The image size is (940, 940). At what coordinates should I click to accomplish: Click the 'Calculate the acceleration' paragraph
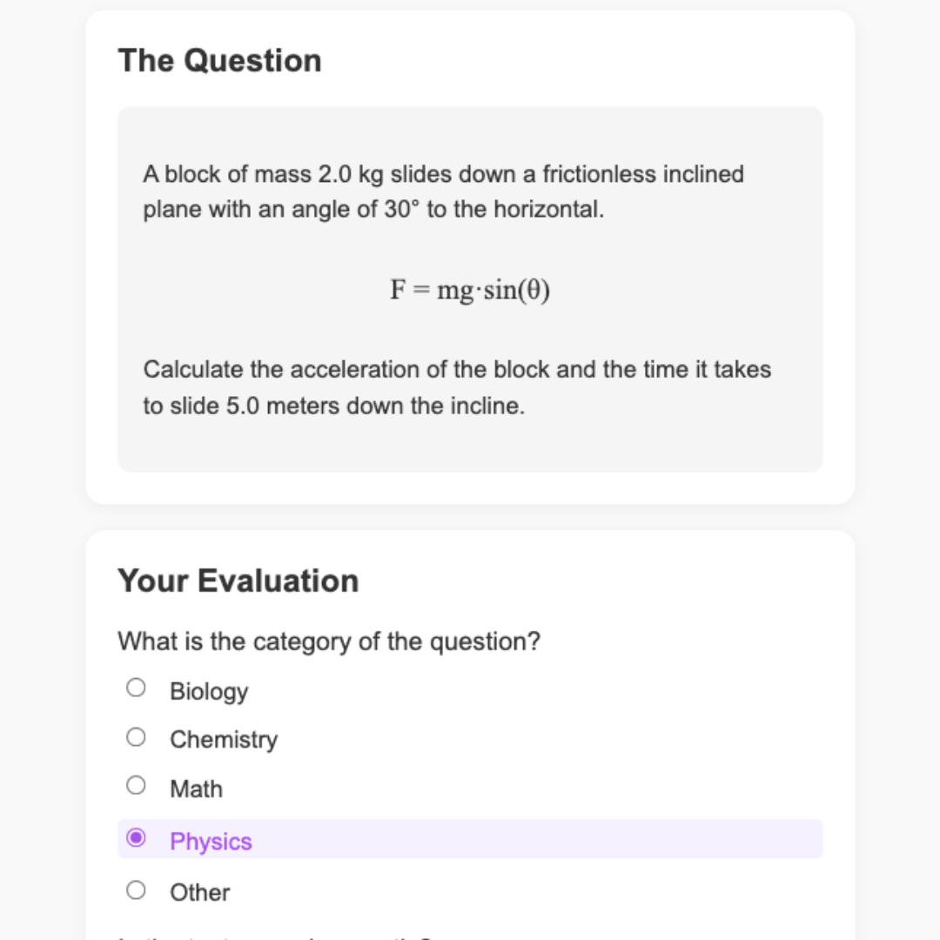click(x=457, y=388)
